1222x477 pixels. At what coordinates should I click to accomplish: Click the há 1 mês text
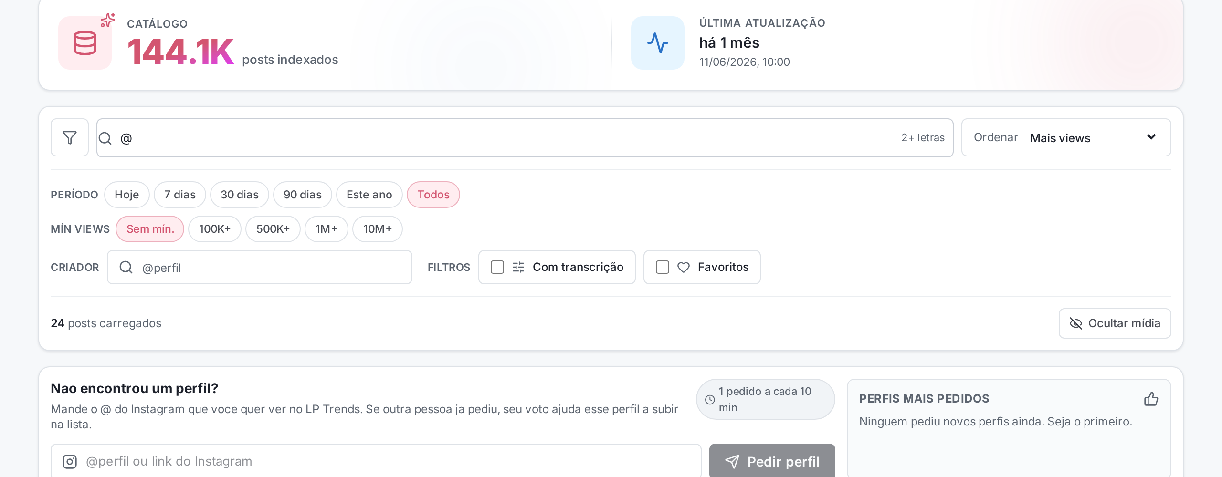coord(729,43)
